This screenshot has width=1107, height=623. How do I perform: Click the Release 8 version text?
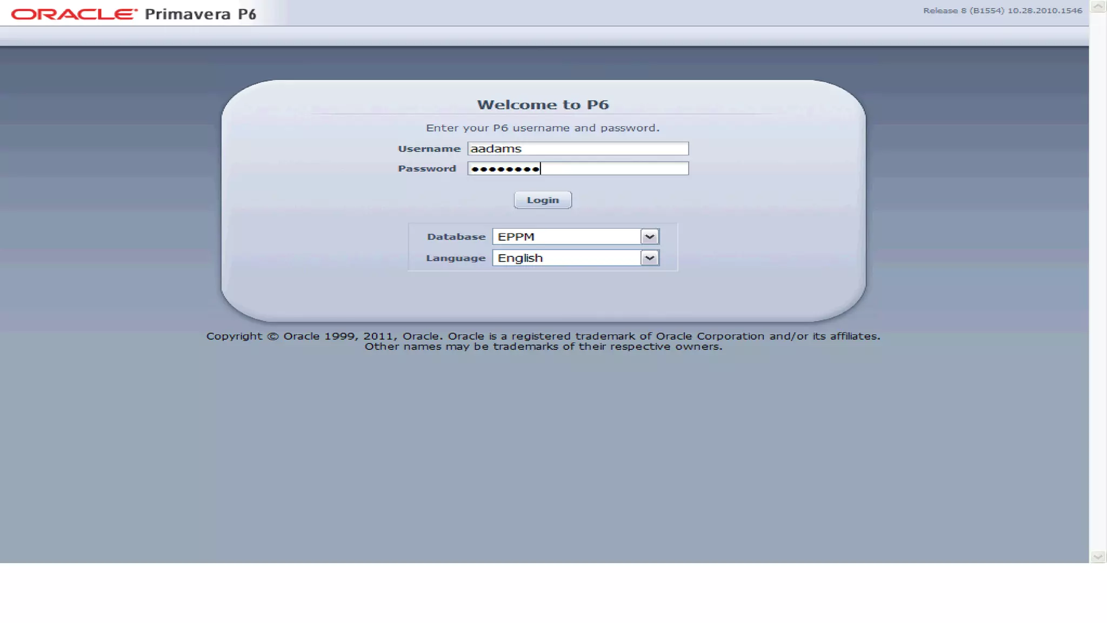[x=1003, y=11]
